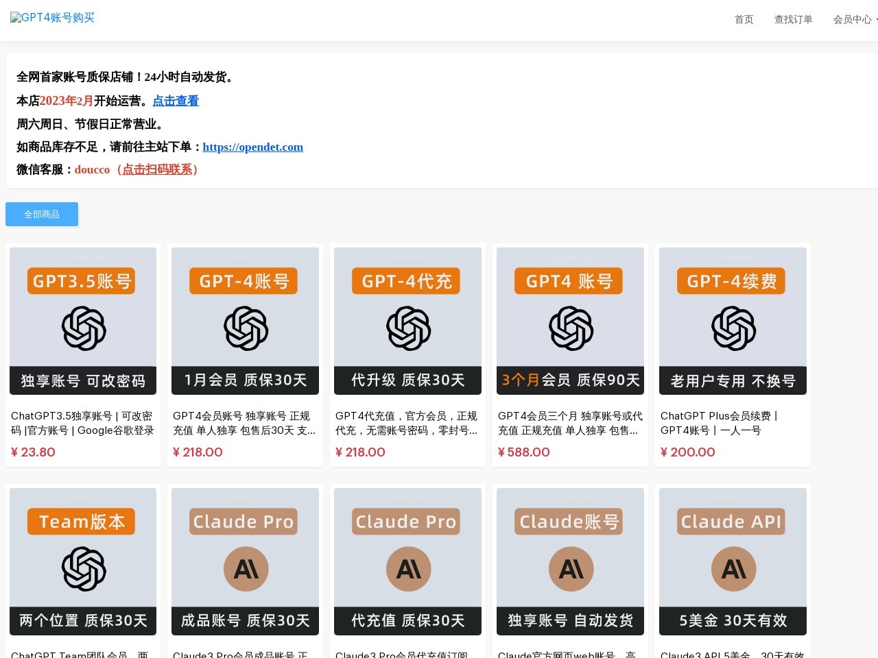Click Claude3 Pro会员代充值订阅 title
878x658 pixels.
(401, 654)
